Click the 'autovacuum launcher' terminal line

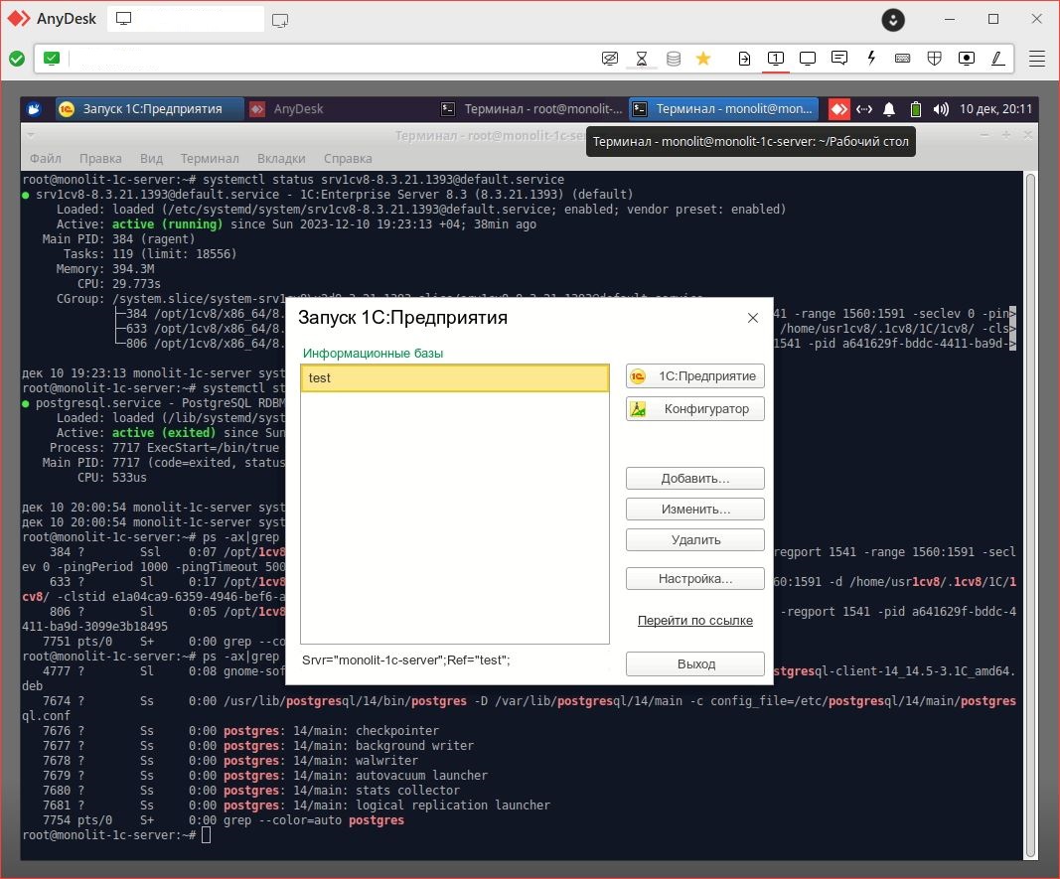422,776
